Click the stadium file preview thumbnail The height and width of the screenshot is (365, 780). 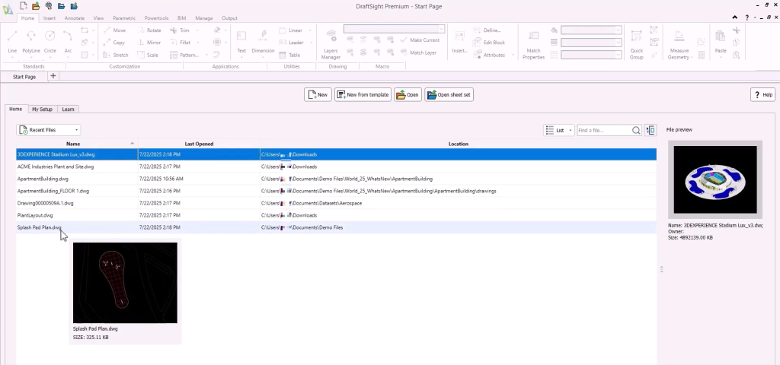pos(715,179)
